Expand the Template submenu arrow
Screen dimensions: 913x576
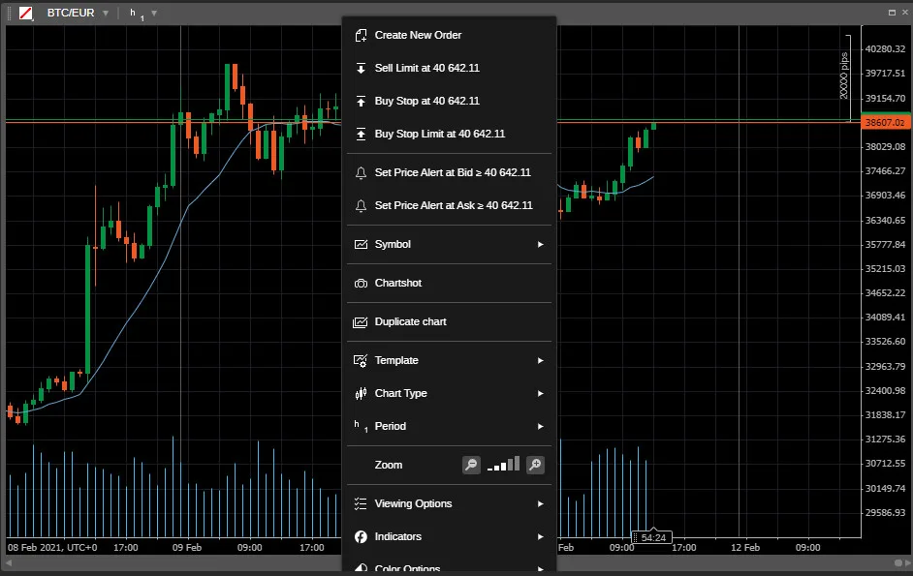(x=541, y=361)
